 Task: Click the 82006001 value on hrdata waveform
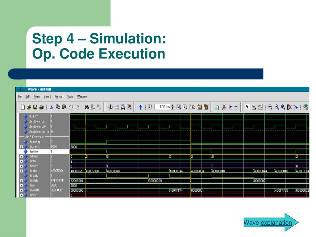[77, 181]
